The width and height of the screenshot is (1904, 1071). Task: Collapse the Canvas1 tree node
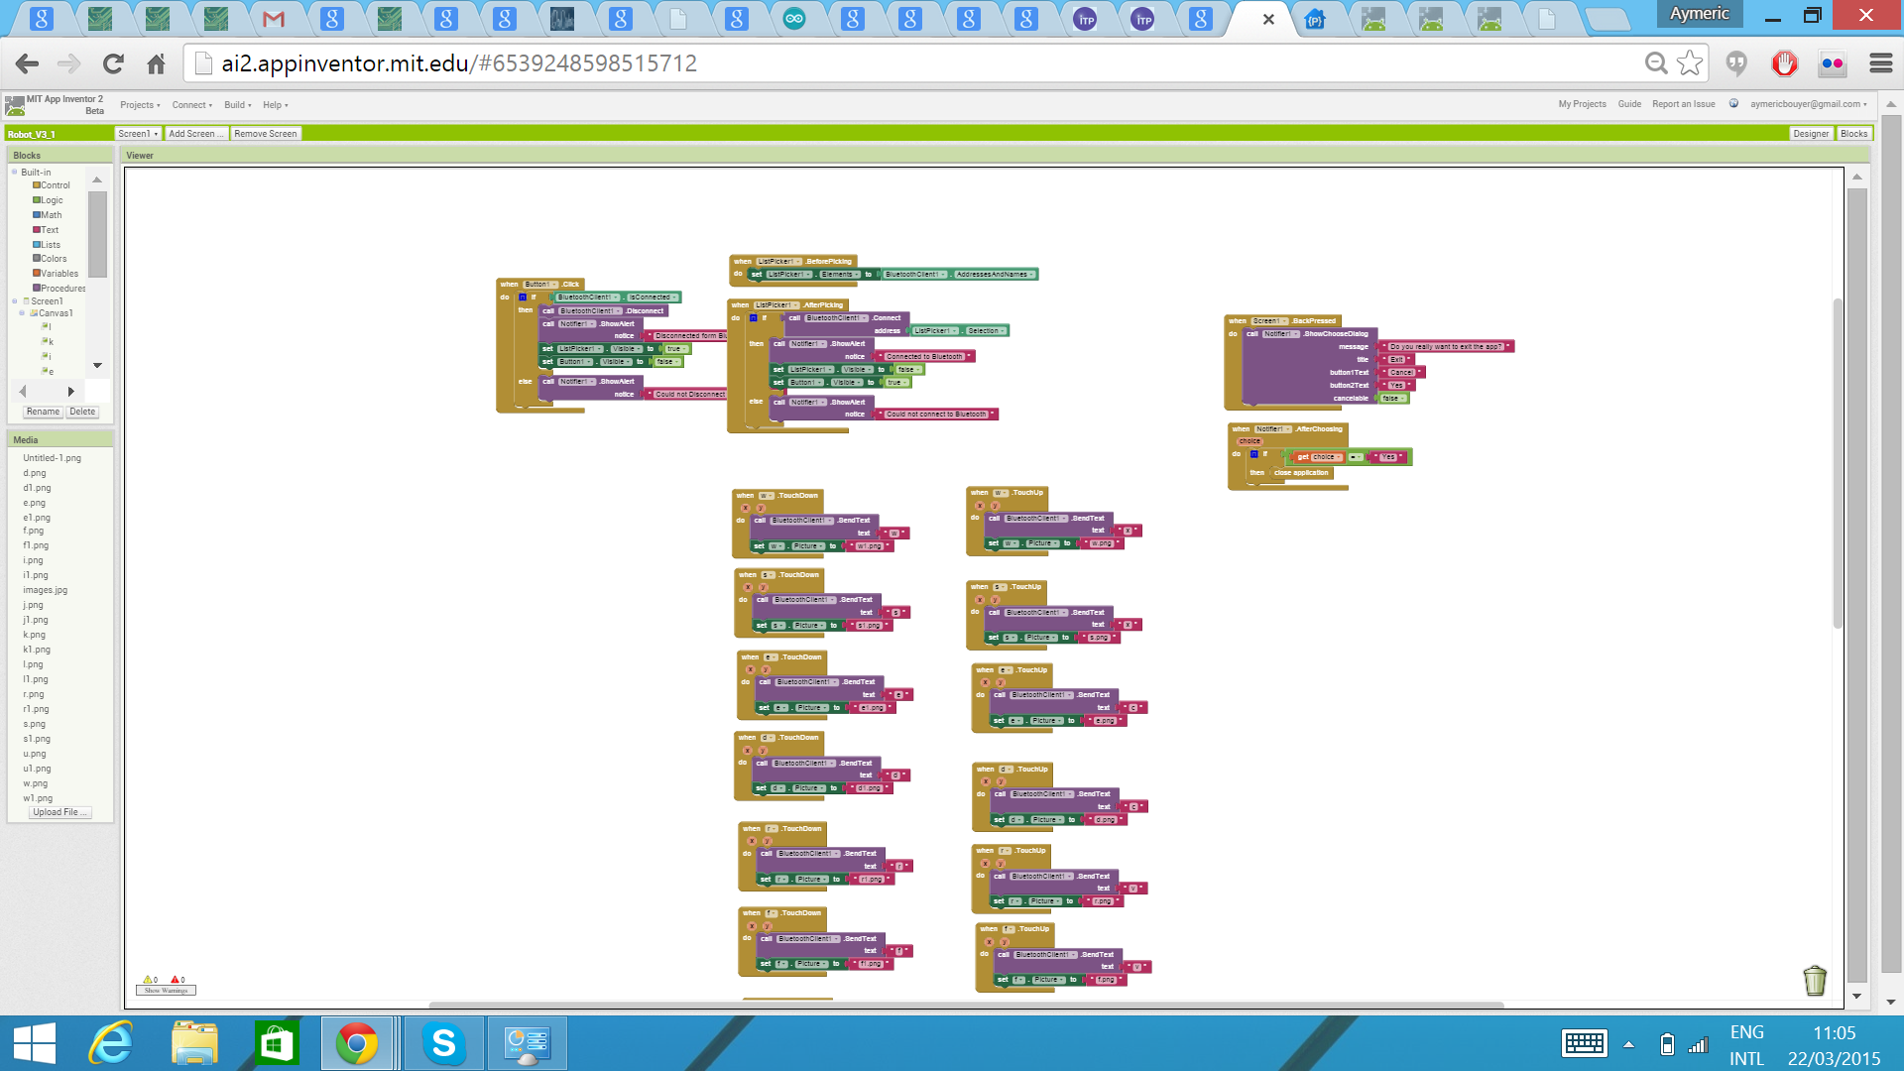pos(22,313)
